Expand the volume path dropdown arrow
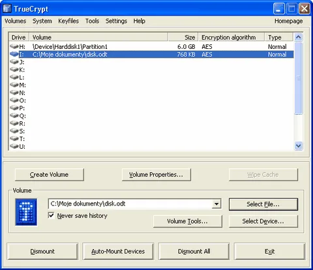Screen dimensions: 313x270 pyautogui.click(x=216, y=204)
